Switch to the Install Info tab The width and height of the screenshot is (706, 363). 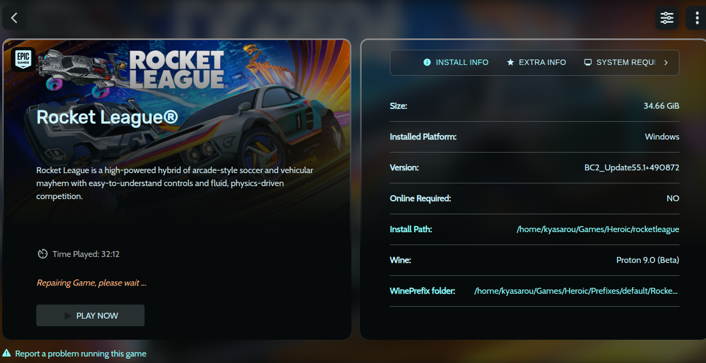point(456,62)
